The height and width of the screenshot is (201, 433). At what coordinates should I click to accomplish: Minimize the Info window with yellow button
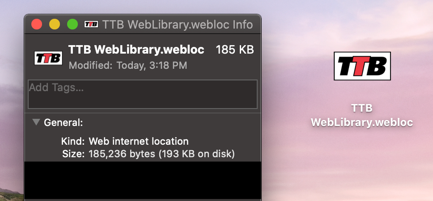tap(54, 24)
